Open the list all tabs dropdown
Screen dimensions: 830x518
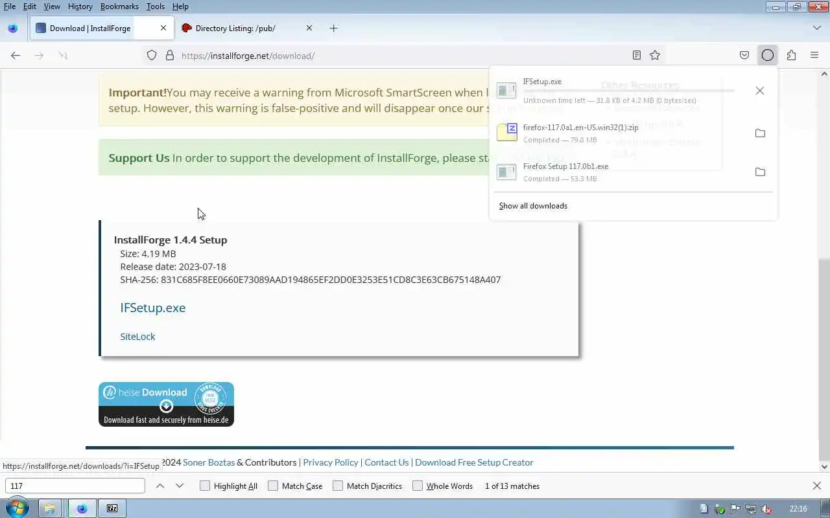tap(817, 28)
